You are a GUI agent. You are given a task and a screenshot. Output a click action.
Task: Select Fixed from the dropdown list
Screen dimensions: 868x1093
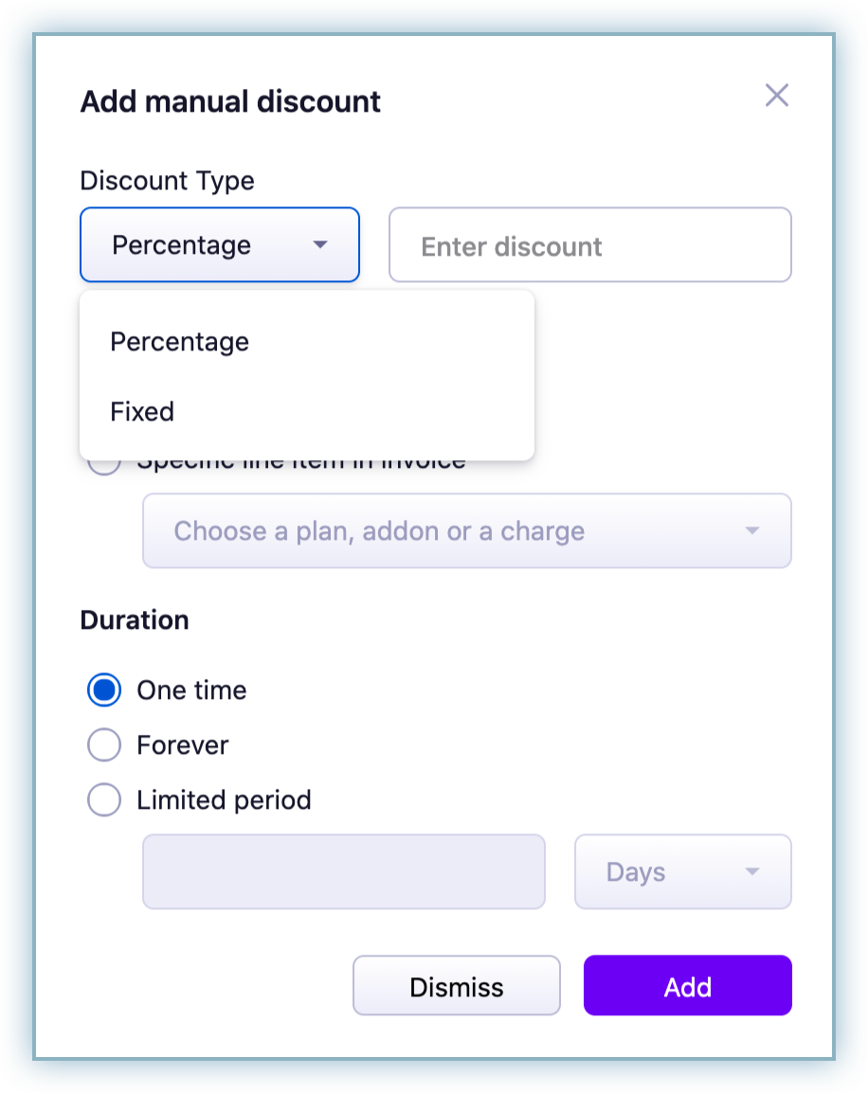(x=142, y=411)
